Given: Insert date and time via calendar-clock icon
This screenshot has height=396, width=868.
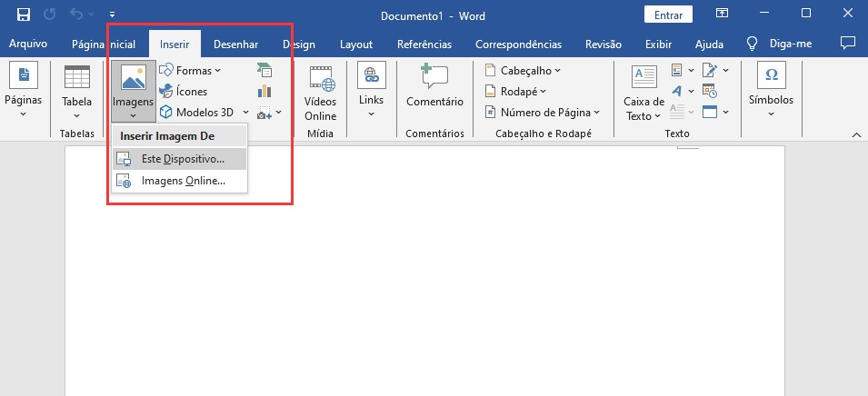Looking at the screenshot, I should pos(709,91).
